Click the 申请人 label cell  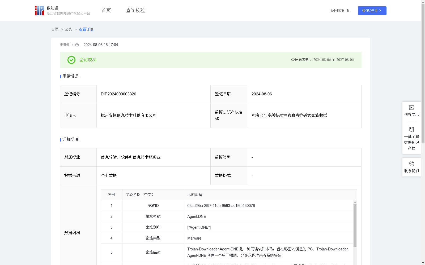pos(78,116)
